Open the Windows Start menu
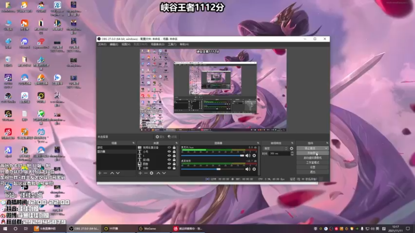This screenshot has width=415, height=233. click(5, 228)
